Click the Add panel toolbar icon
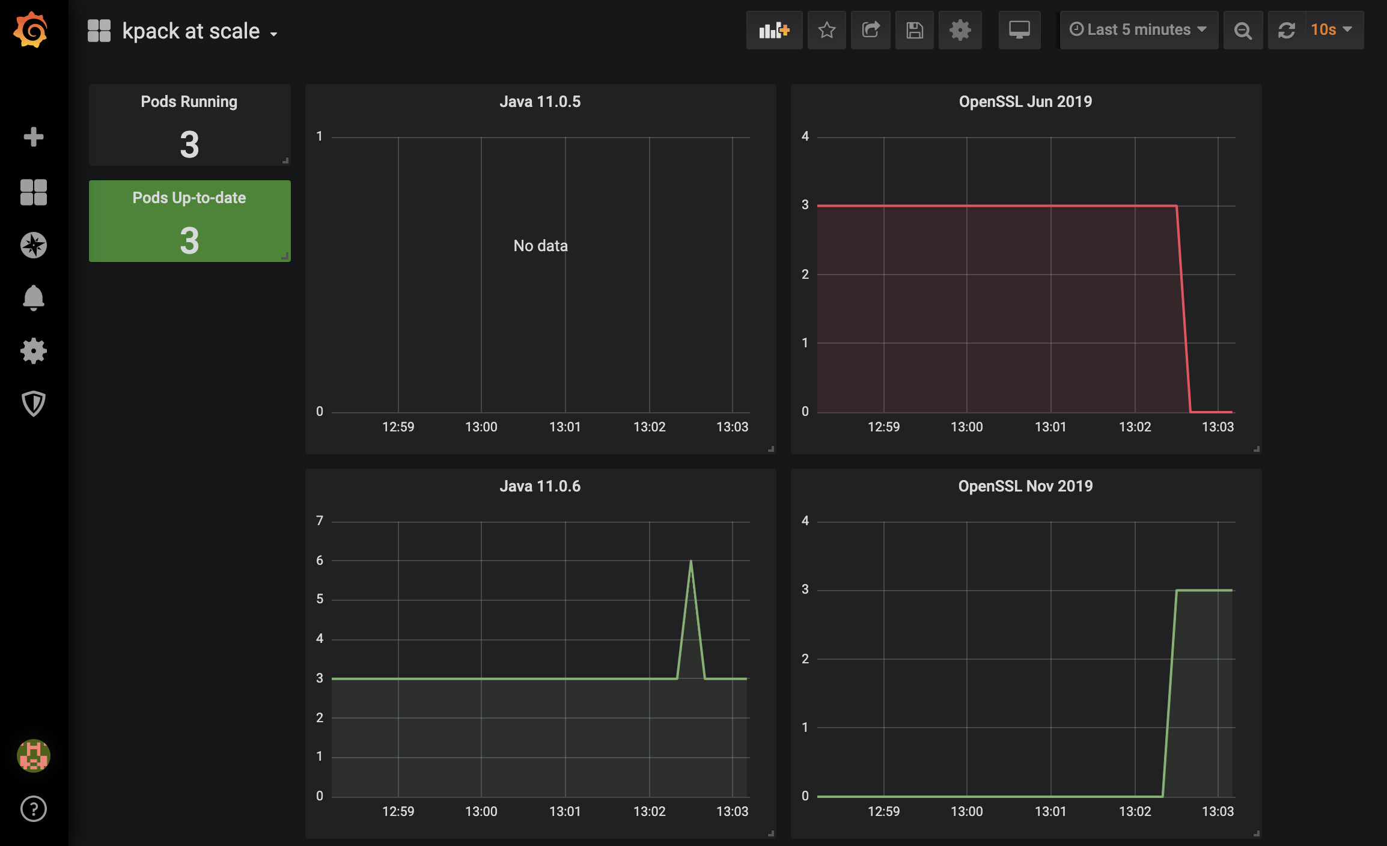Screen dimensions: 1387x846 [x=774, y=30]
